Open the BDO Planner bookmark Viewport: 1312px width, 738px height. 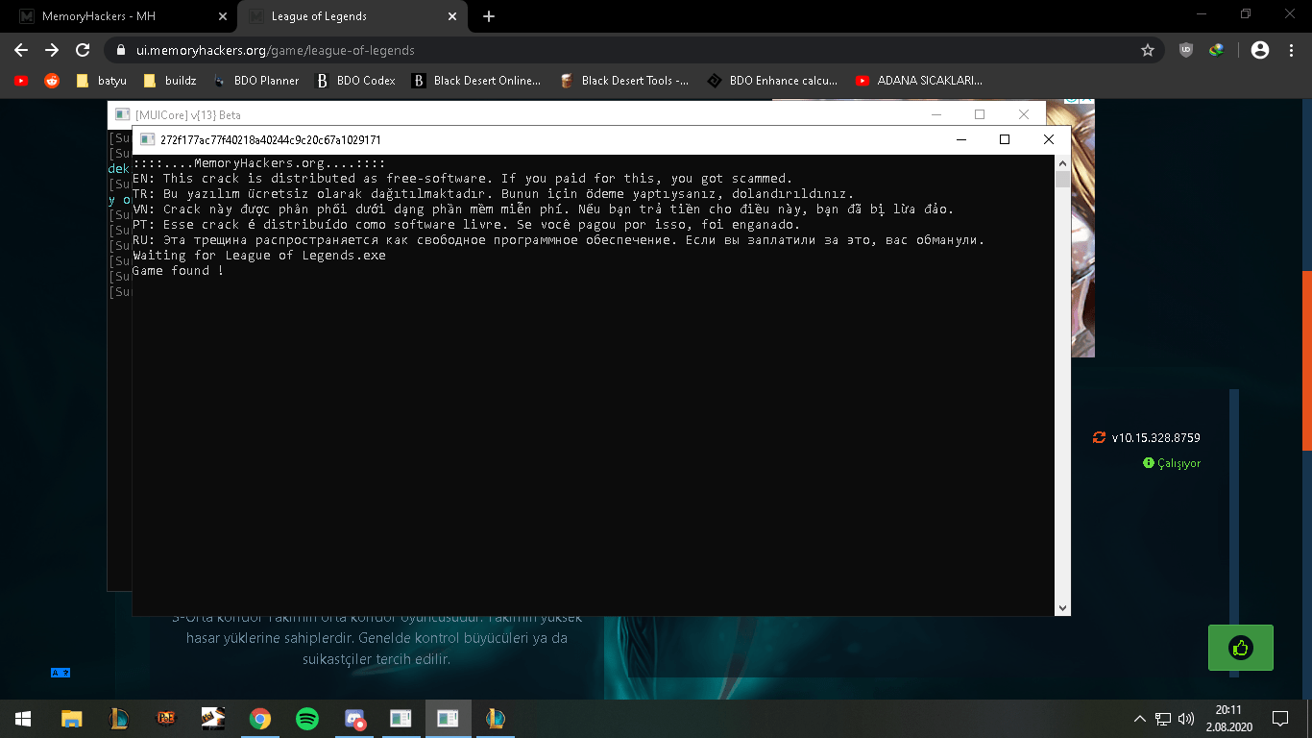click(x=255, y=81)
